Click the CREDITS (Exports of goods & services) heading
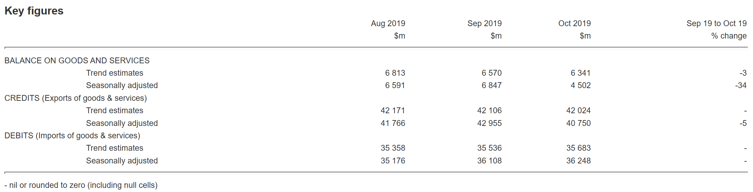This screenshot has width=753, height=192. tap(75, 98)
